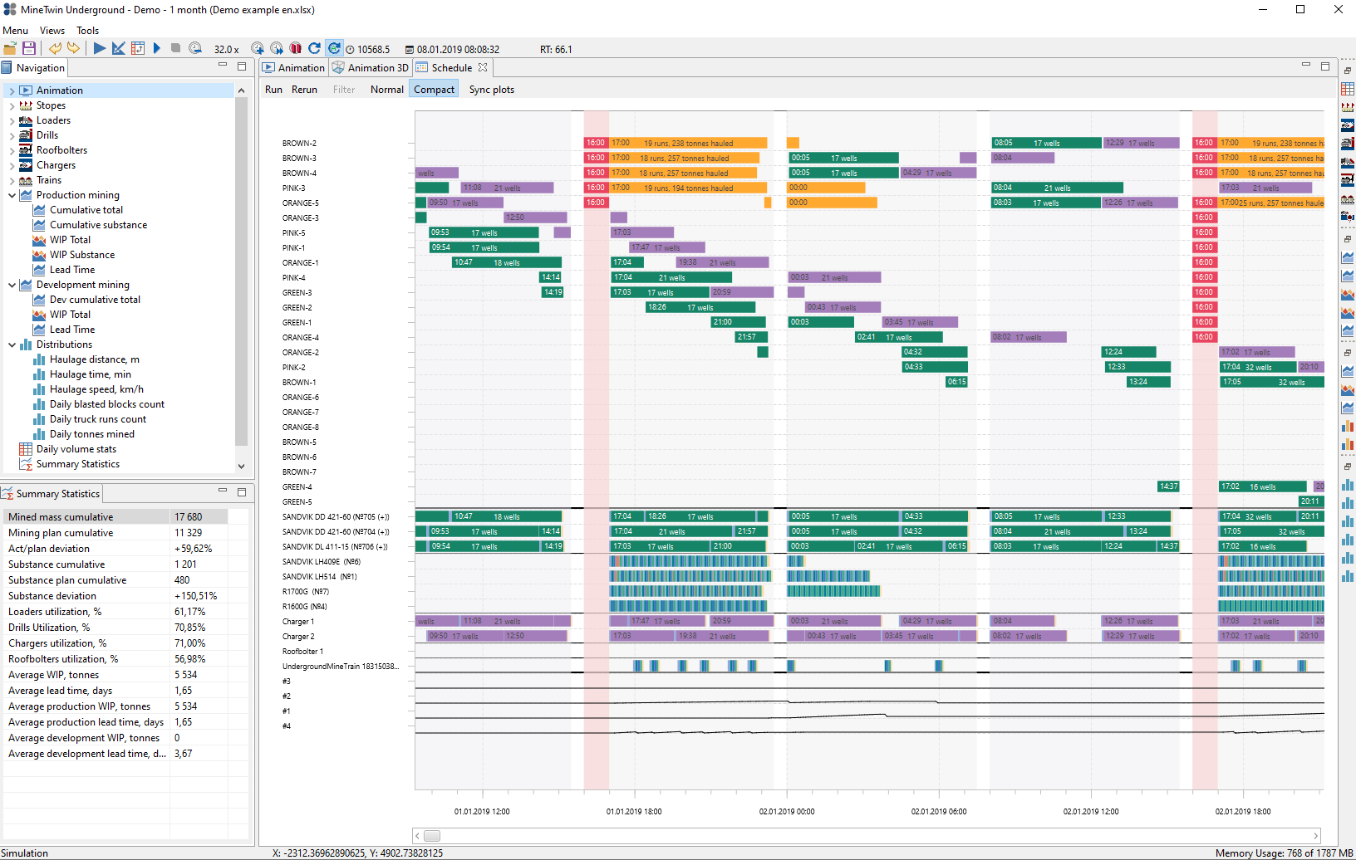
Task: Start the simulation with the large play icon
Action: coord(100,49)
